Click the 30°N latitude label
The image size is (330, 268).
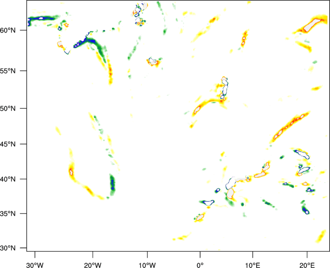click(8, 248)
